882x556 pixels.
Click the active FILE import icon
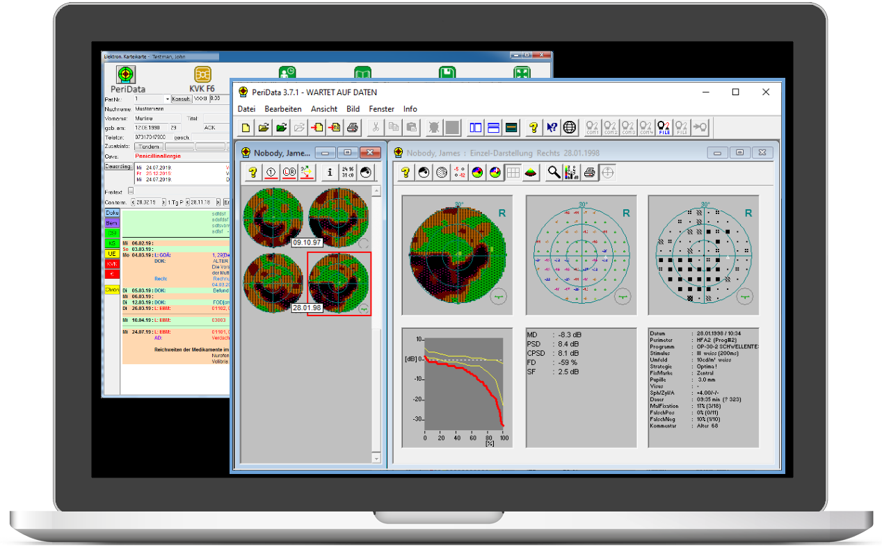(664, 127)
